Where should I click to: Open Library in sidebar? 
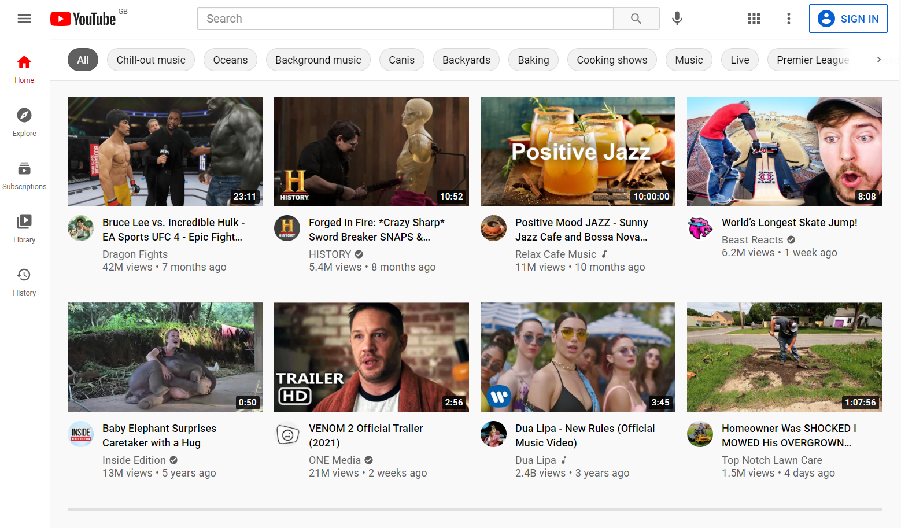point(24,229)
